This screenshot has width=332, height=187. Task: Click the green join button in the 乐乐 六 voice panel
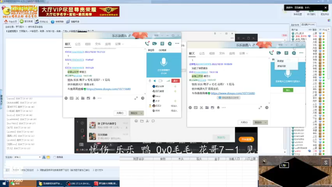[x=288, y=90]
